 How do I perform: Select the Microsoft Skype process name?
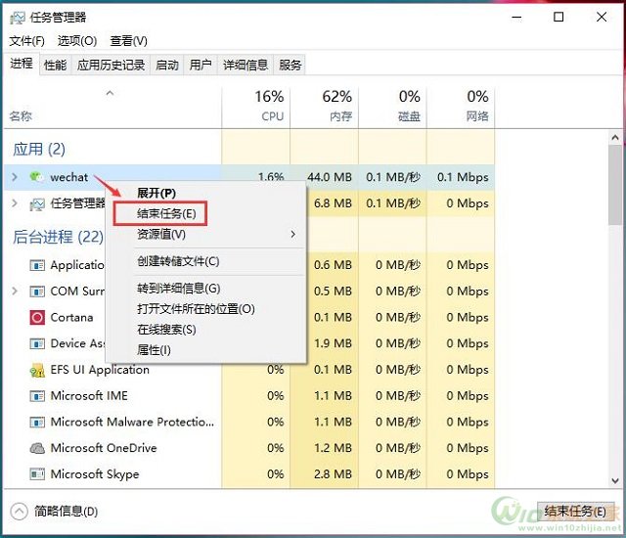[95, 474]
